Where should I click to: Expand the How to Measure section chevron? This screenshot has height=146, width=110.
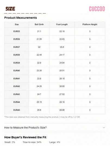(x=104, y=128)
